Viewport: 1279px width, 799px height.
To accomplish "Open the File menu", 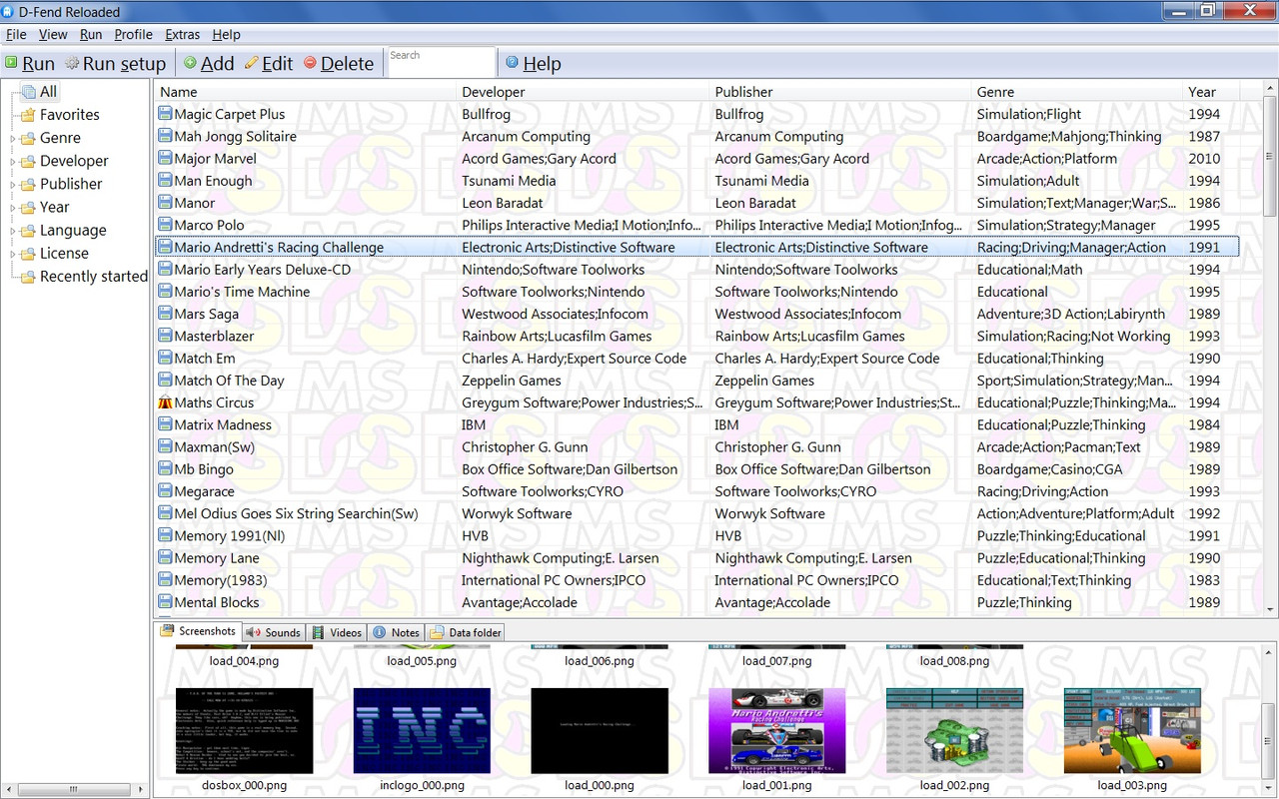I will 16,34.
